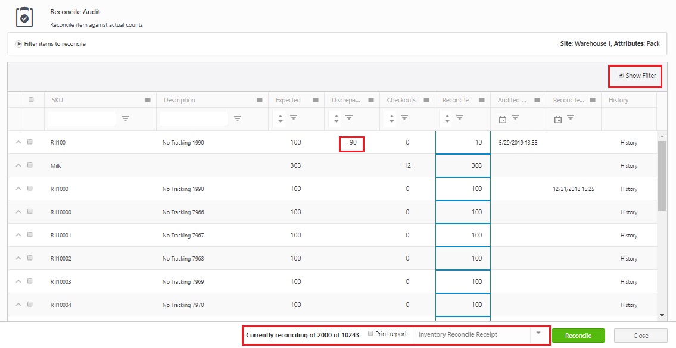Select the R I1000 row checkbox

(30, 188)
